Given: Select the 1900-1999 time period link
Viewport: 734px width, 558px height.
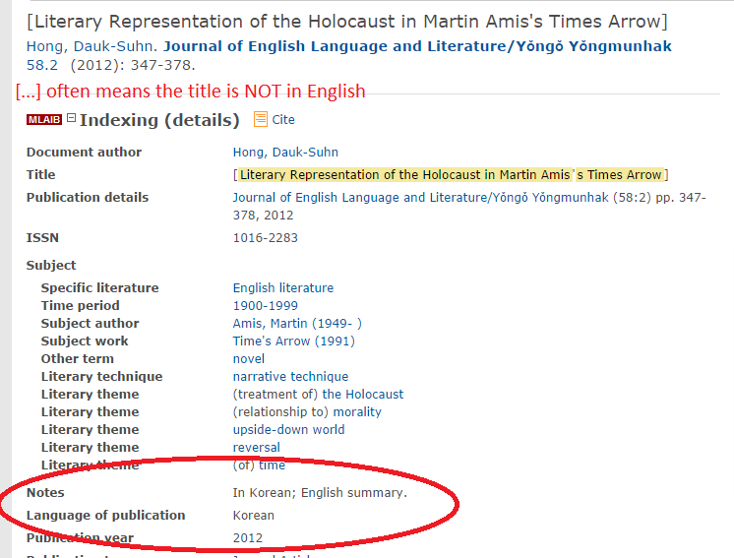Looking at the screenshot, I should click(x=266, y=306).
